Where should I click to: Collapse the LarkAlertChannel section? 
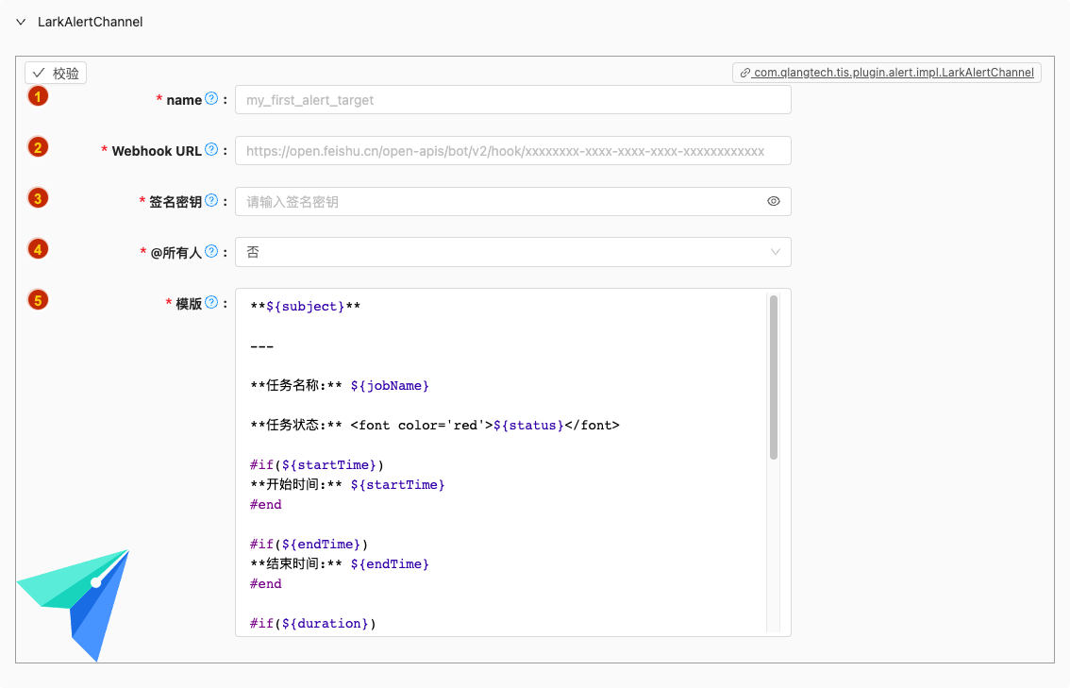21,22
